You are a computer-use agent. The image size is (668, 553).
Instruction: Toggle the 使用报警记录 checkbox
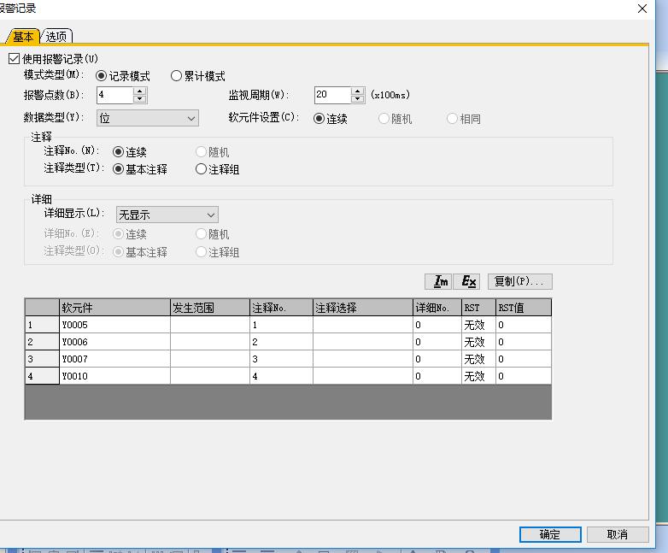14,59
